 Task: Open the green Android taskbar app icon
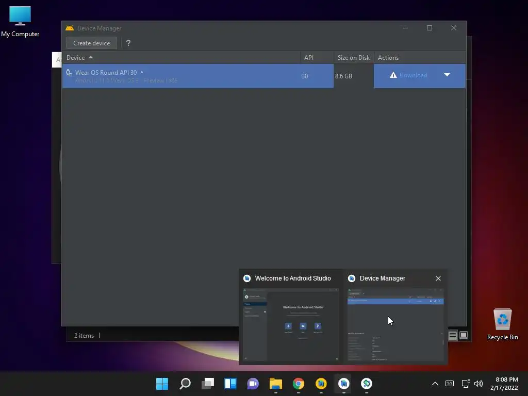[367, 384]
